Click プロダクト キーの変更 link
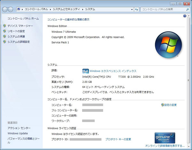Viewport: 192px width, 150px height. pyautogui.click(x=118, y=139)
